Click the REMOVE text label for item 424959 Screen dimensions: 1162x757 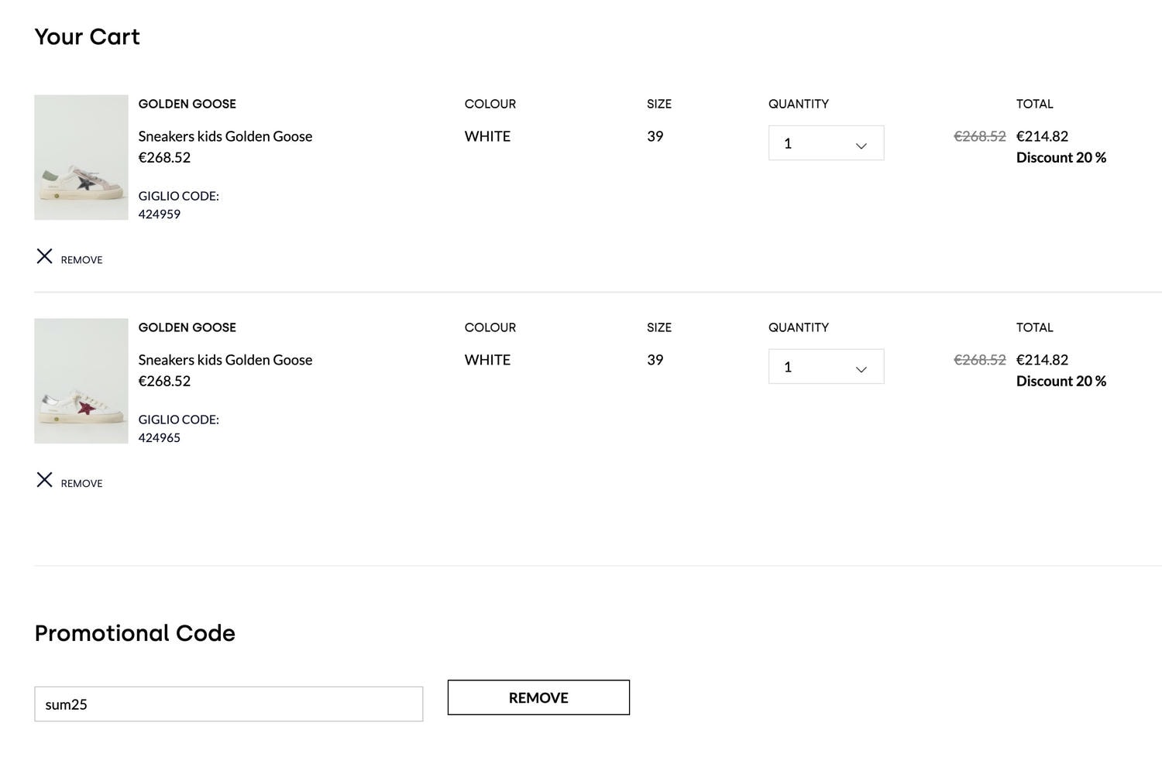pyautogui.click(x=81, y=260)
